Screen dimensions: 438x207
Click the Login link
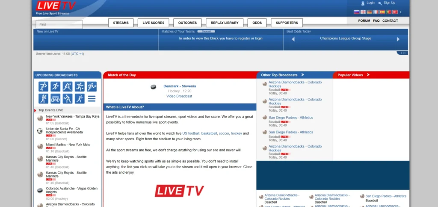(370, 3)
